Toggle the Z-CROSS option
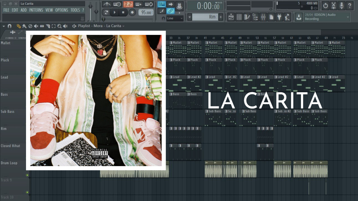The width and height of the screenshot is (358, 201). [x=11, y=38]
